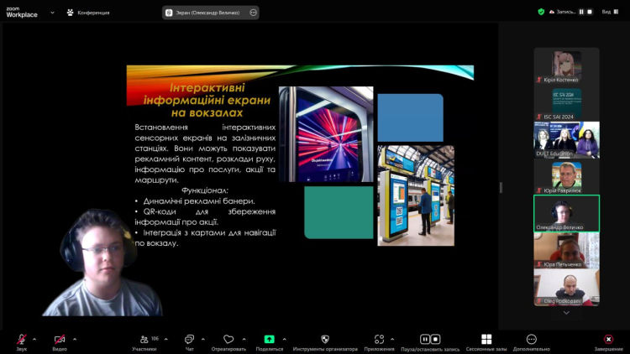Image resolution: width=630 pixels, height=354 pixels.
Task: Click the red Завершение end meeting button
Action: click(608, 340)
